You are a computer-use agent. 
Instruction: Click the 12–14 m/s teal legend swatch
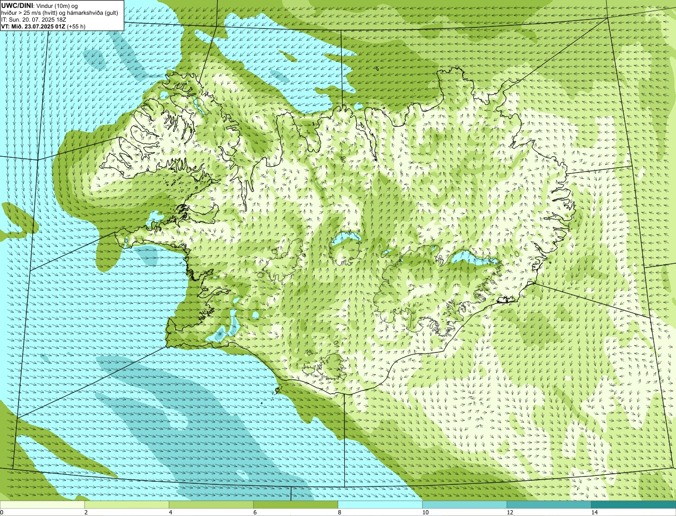[549, 504]
